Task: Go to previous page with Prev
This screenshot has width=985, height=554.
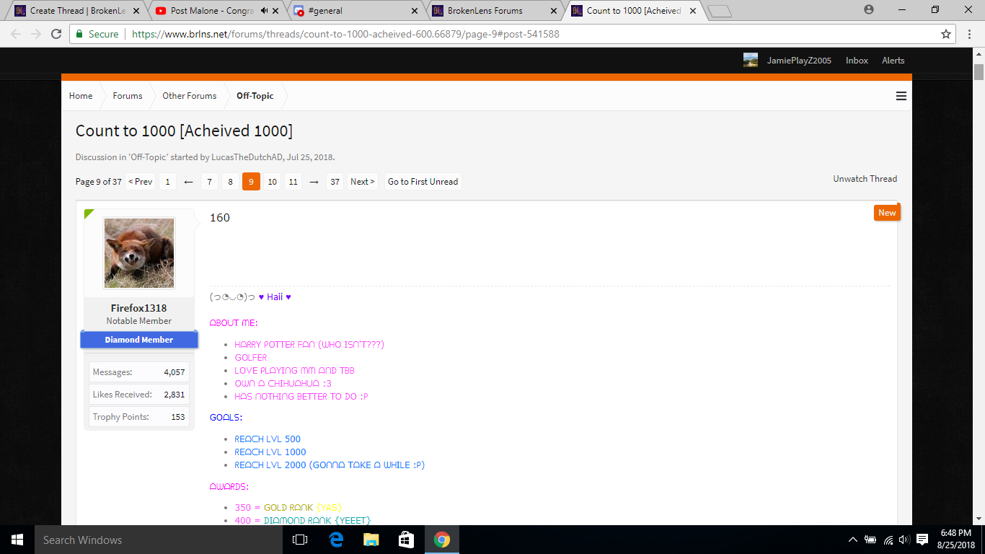Action: [140, 182]
